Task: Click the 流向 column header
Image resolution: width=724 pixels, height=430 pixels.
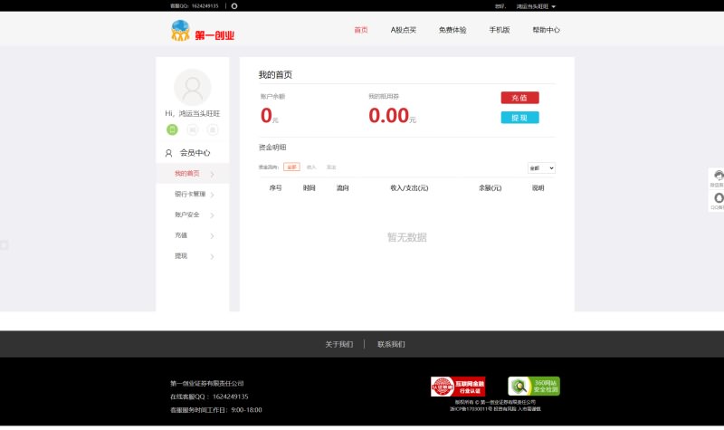Action: (343, 188)
